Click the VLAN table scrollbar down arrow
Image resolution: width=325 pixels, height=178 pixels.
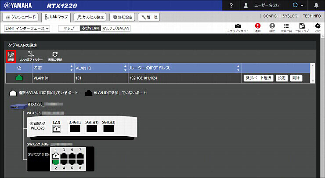[313, 81]
